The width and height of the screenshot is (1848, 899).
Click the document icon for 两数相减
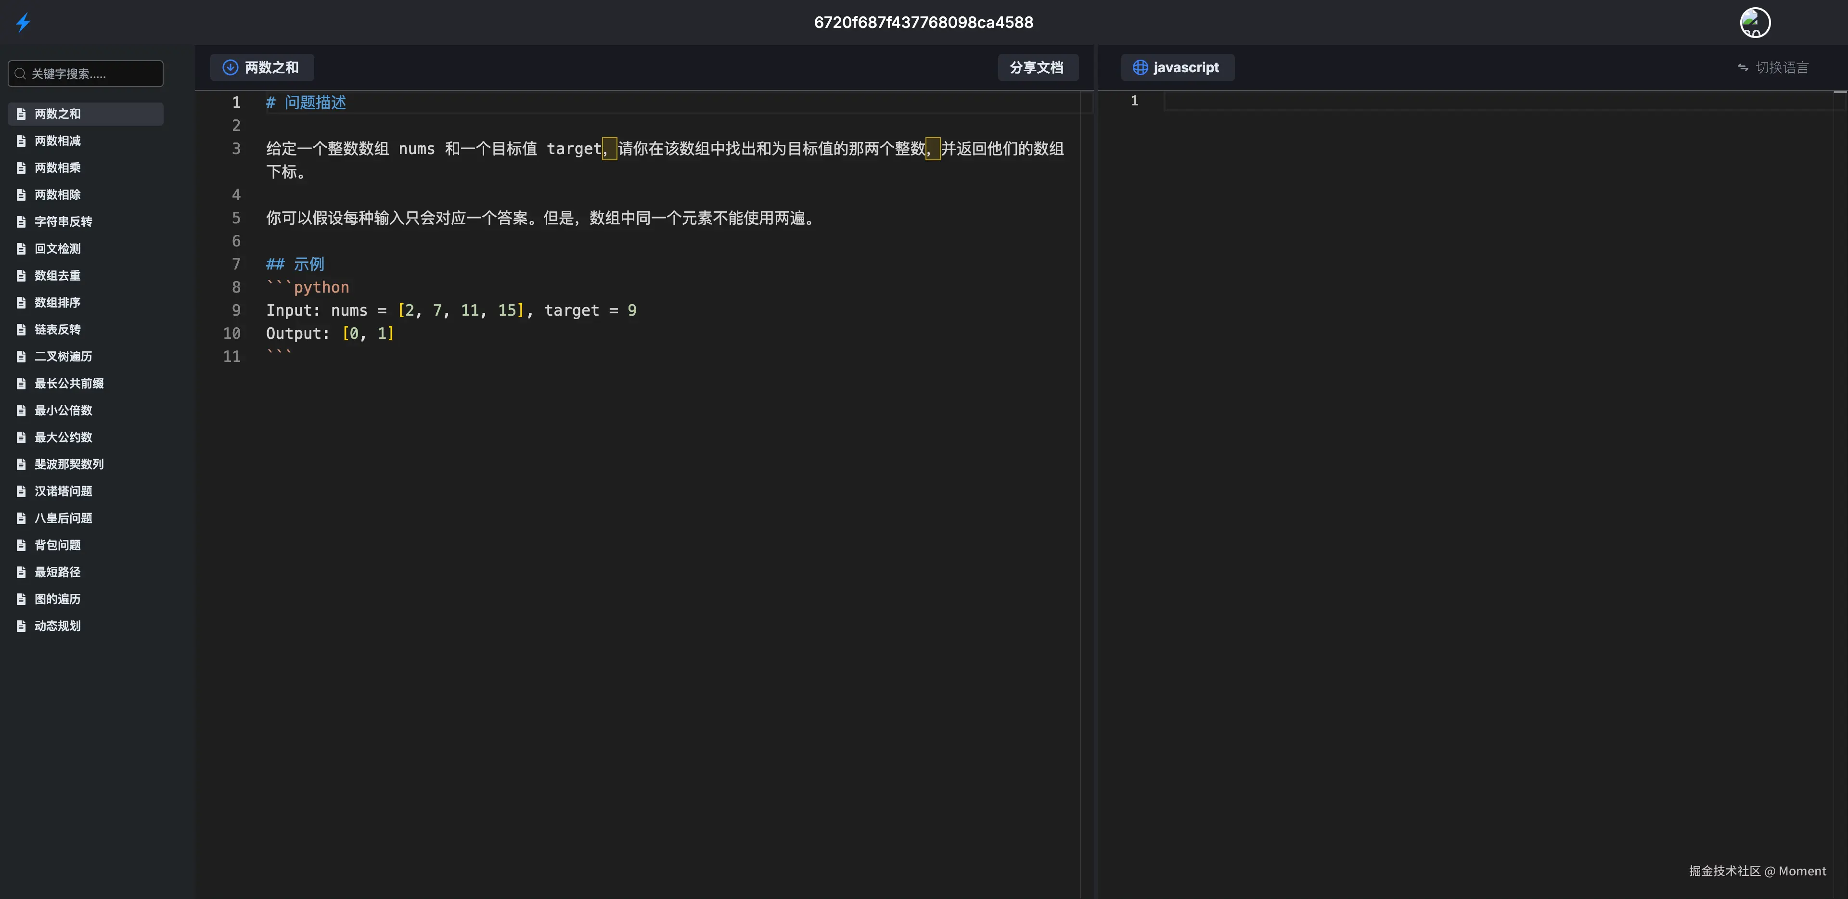22,141
